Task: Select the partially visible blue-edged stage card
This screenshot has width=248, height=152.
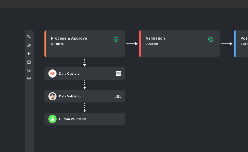Action: click(241, 48)
